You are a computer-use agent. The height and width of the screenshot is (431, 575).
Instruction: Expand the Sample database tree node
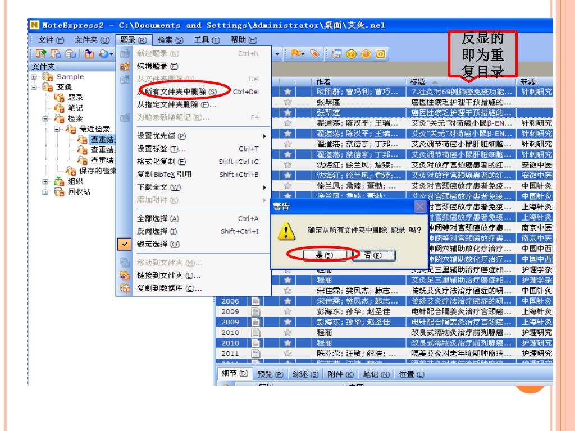(34, 77)
